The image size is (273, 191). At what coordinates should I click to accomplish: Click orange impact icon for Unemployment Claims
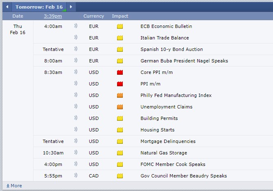pyautogui.click(x=120, y=107)
